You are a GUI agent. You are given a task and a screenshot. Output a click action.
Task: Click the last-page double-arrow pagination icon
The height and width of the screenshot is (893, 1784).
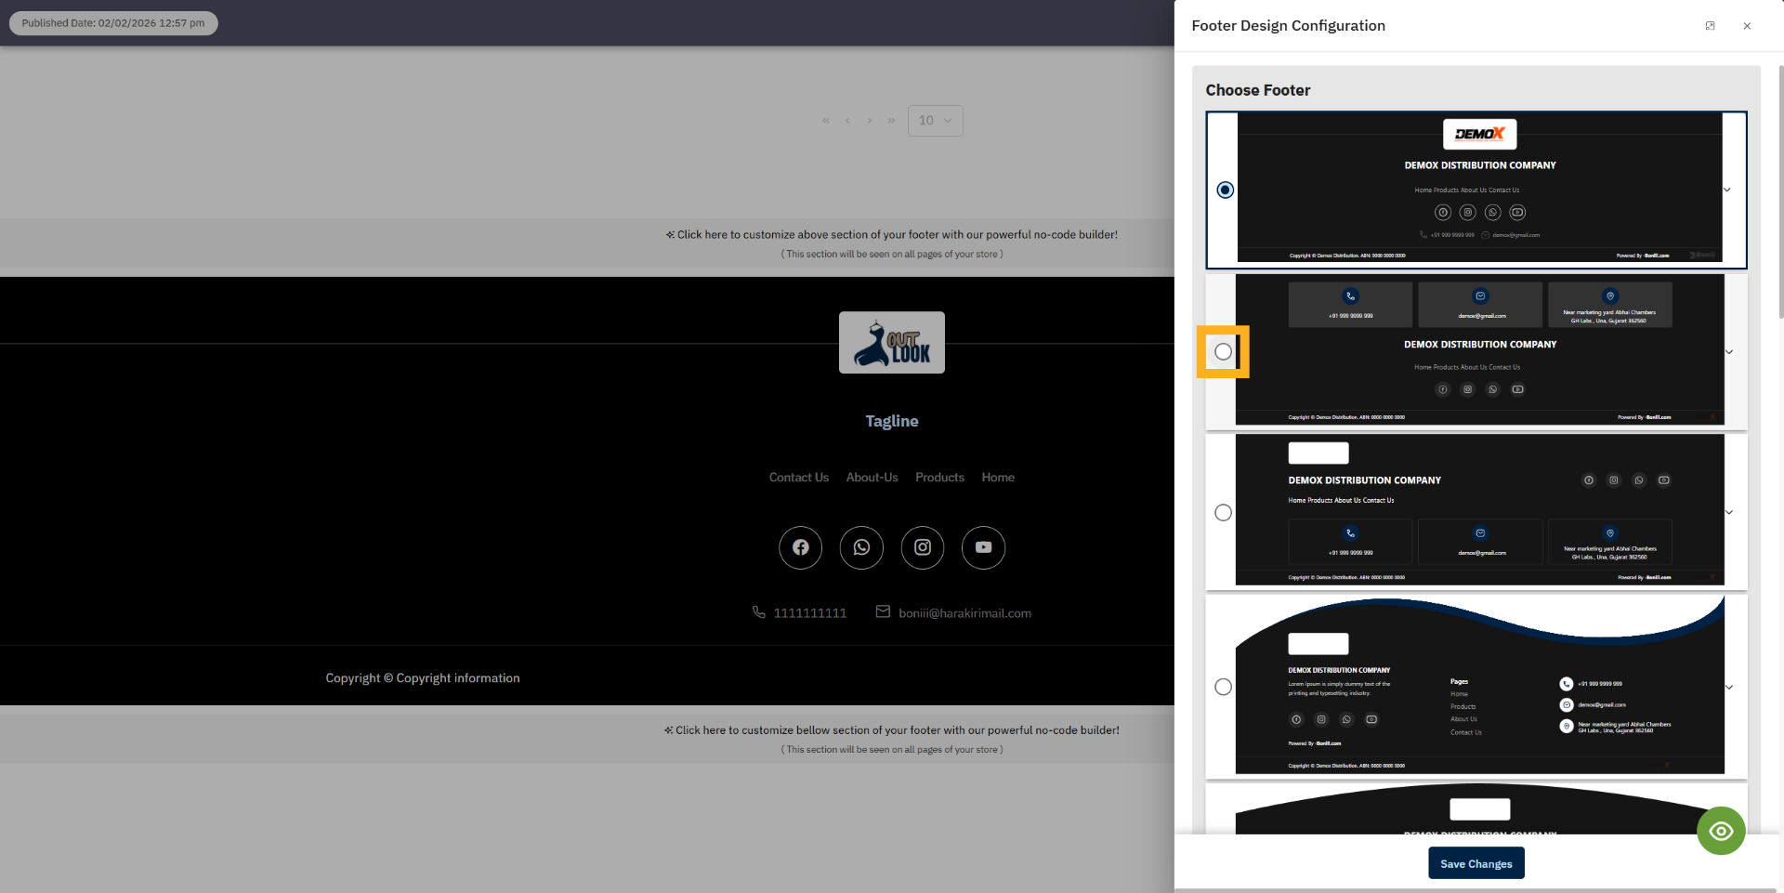(891, 120)
